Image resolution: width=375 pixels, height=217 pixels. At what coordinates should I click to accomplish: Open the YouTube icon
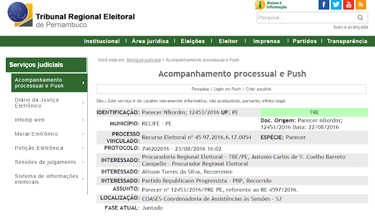(349, 5)
